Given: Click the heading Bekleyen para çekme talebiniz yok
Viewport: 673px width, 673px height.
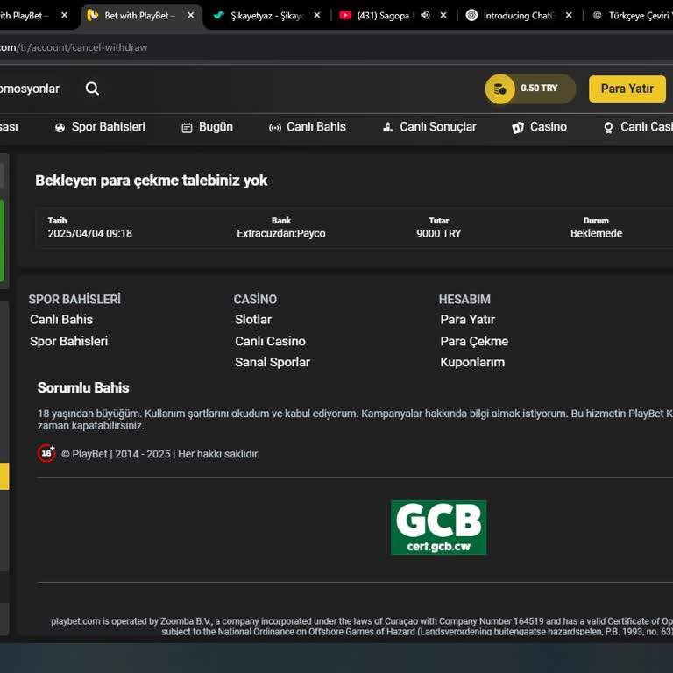Looking at the screenshot, I should (151, 181).
